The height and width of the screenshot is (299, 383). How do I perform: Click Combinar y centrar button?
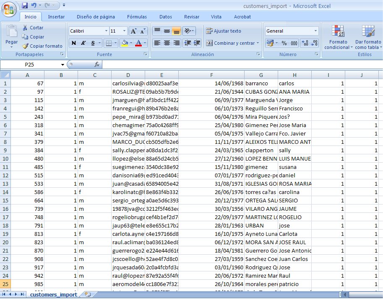pyautogui.click(x=230, y=43)
